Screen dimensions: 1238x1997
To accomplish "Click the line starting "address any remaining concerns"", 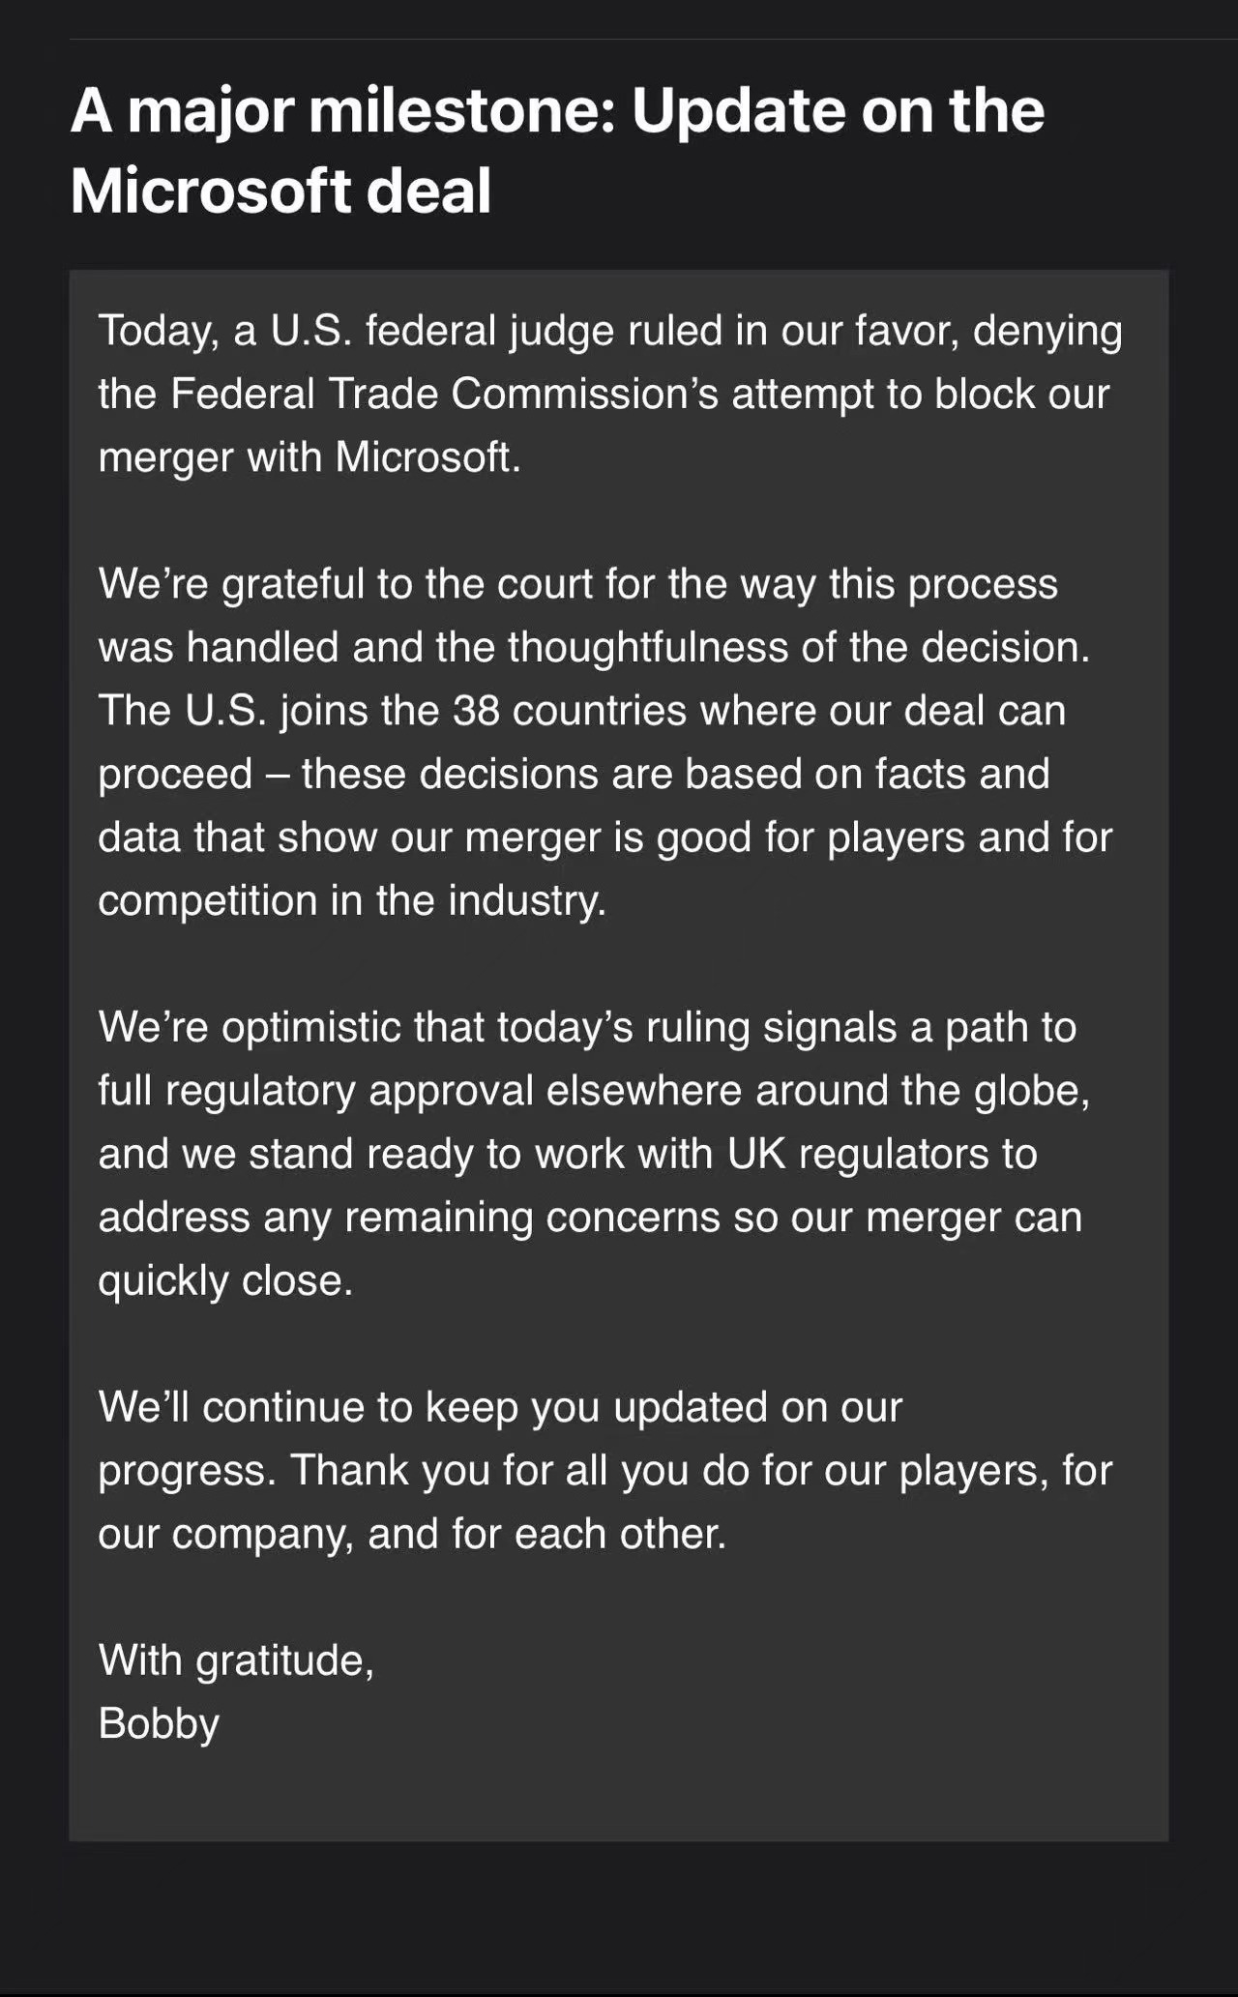I will pyautogui.click(x=590, y=1218).
